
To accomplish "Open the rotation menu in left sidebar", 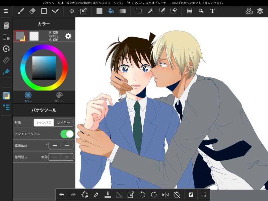I will pos(6,49).
